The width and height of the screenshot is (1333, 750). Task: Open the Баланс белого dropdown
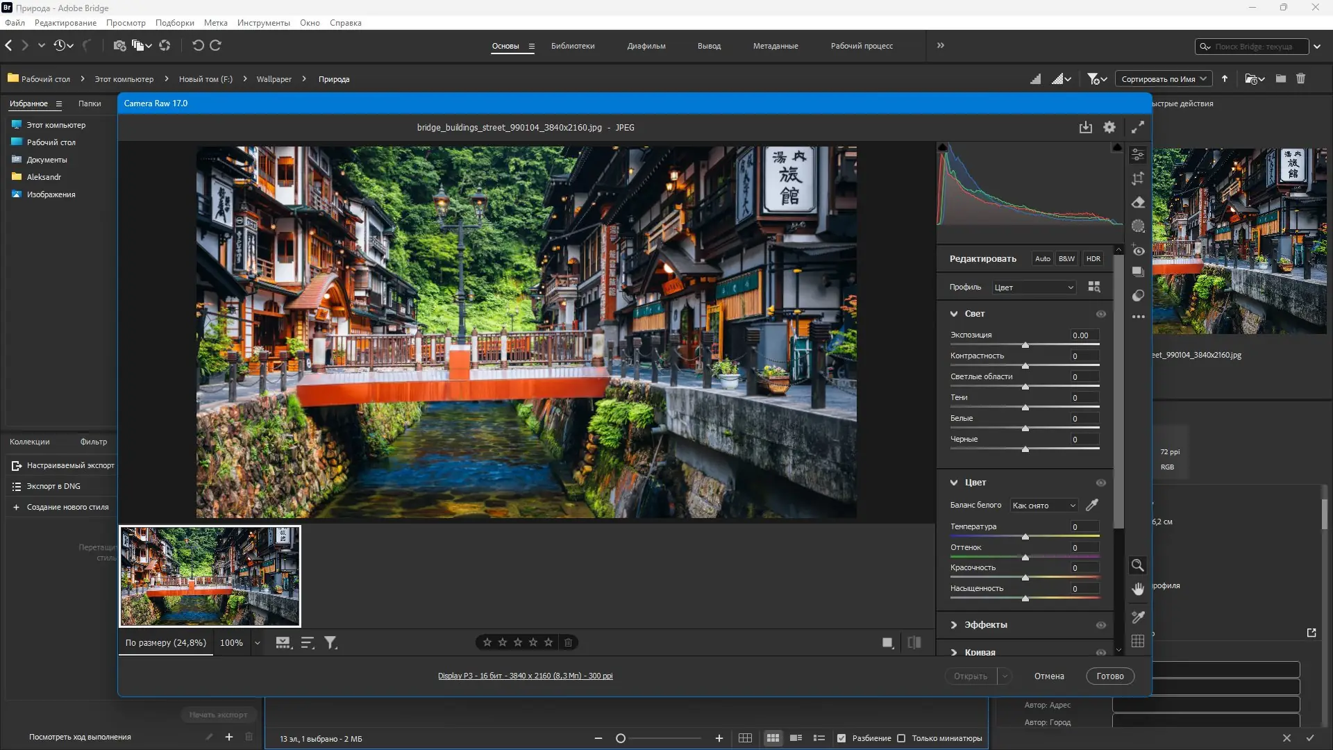(x=1042, y=505)
